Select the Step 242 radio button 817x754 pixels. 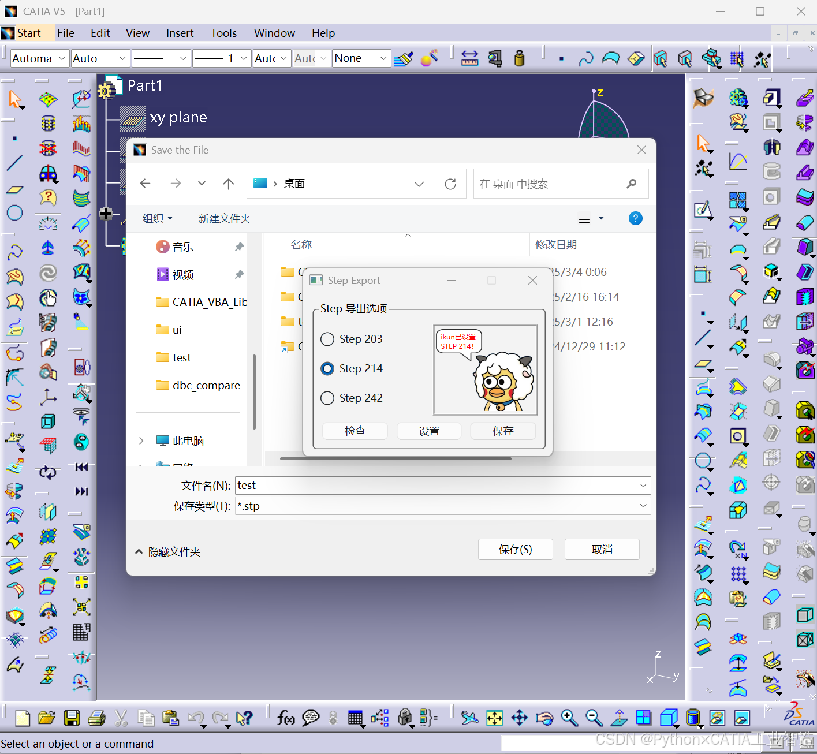click(327, 398)
